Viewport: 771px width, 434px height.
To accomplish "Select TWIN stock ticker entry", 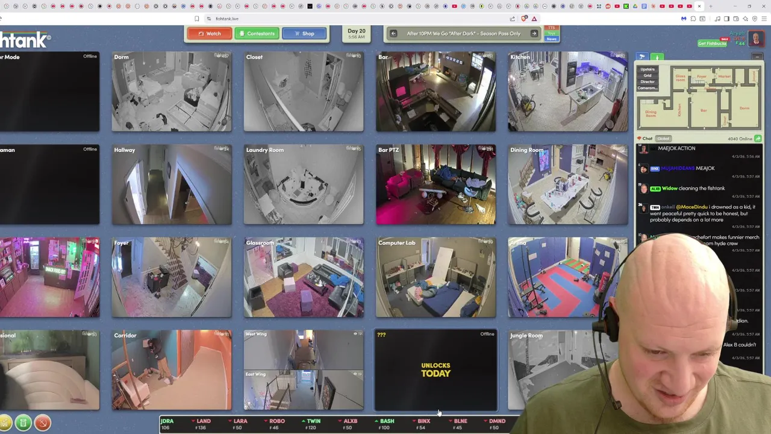I will point(311,424).
